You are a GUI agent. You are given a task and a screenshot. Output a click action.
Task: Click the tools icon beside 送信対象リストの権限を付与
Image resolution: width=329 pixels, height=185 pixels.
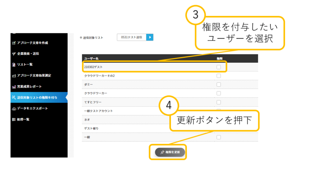[x=14, y=98]
